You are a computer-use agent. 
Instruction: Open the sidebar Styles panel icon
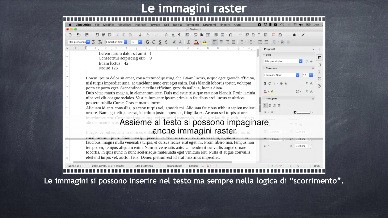point(319,71)
